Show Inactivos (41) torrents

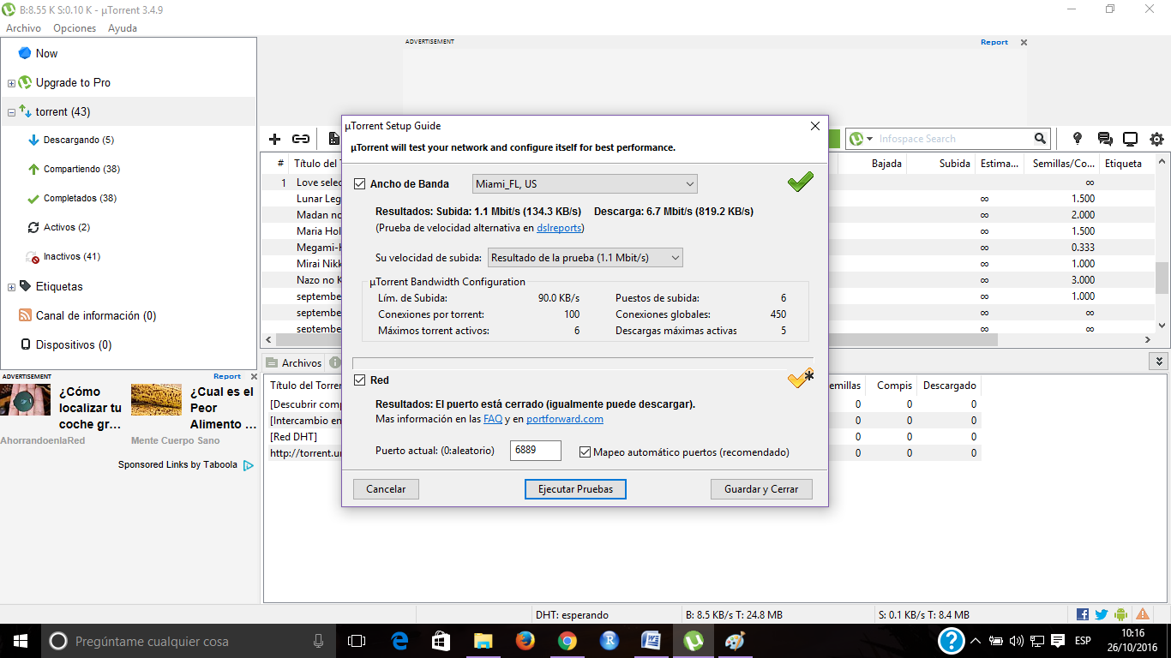pos(72,256)
